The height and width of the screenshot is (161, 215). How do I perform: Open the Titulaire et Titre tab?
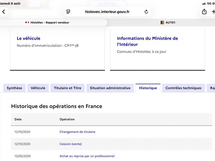68,88
